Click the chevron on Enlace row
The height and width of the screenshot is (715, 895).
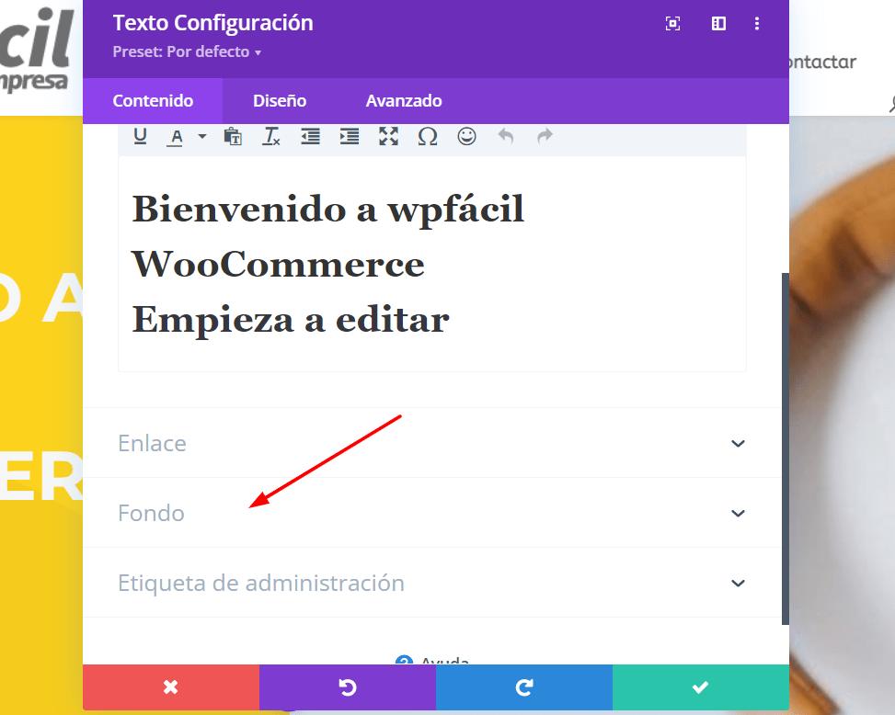coord(738,444)
